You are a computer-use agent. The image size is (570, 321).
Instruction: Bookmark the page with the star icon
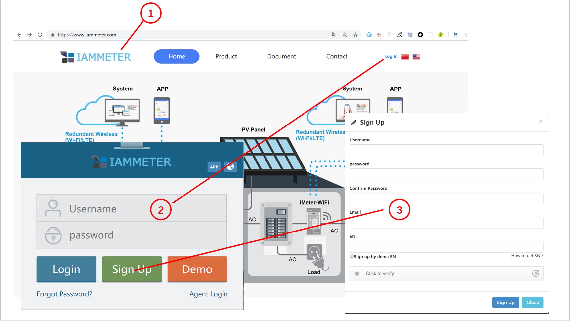point(355,35)
